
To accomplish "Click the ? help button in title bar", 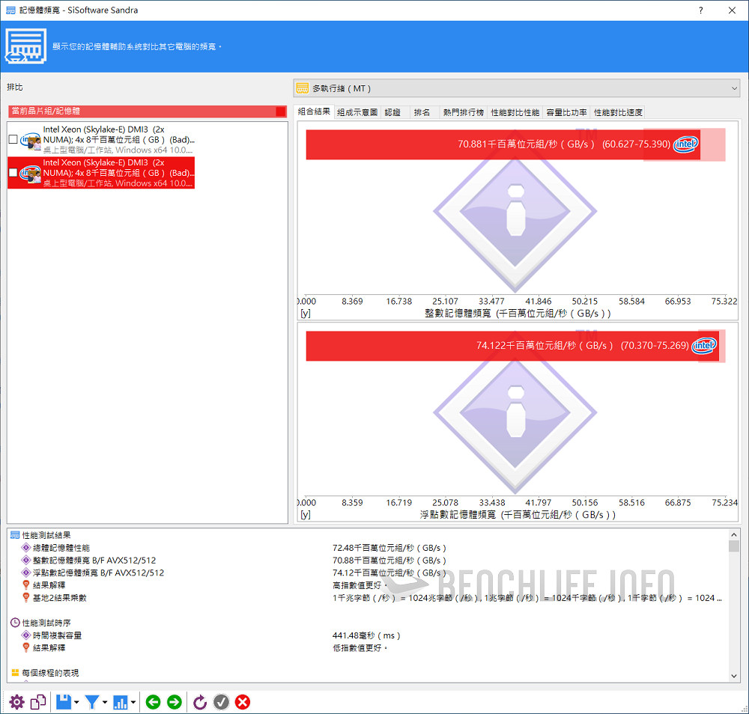I will [701, 10].
